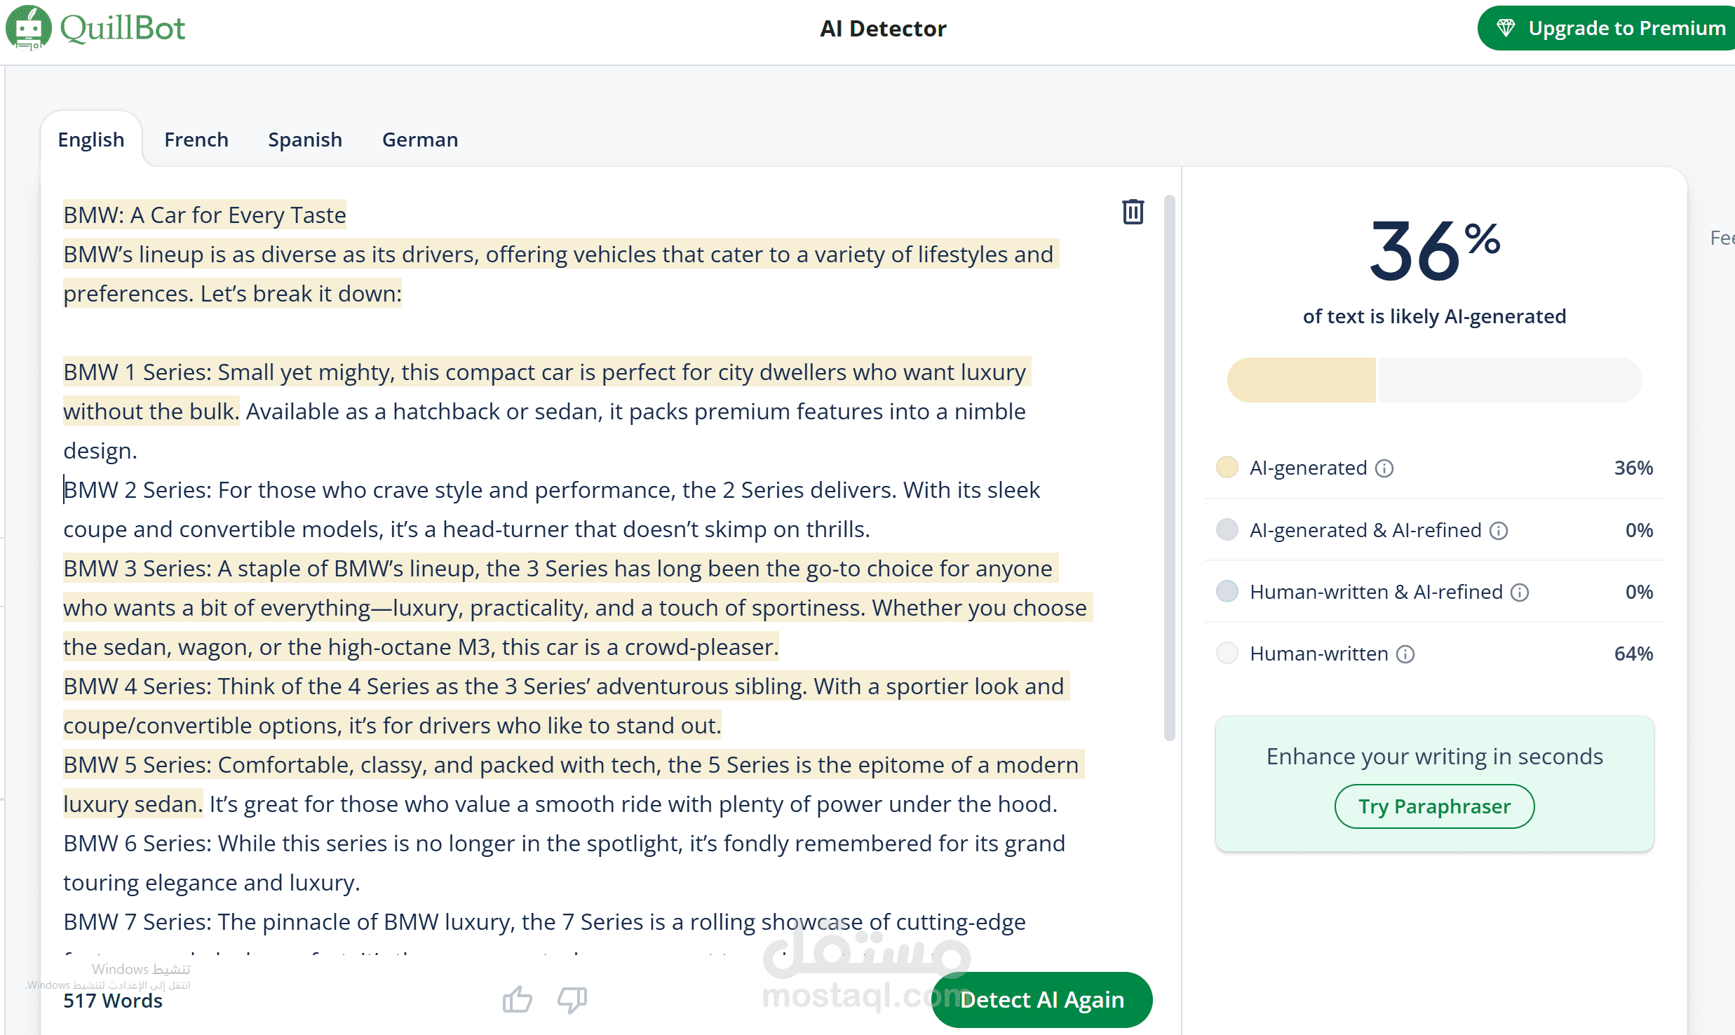Screen dimensions: 1735x1035
Task: Click the highlighted BMW 4 Series sentence
Action: [565, 705]
